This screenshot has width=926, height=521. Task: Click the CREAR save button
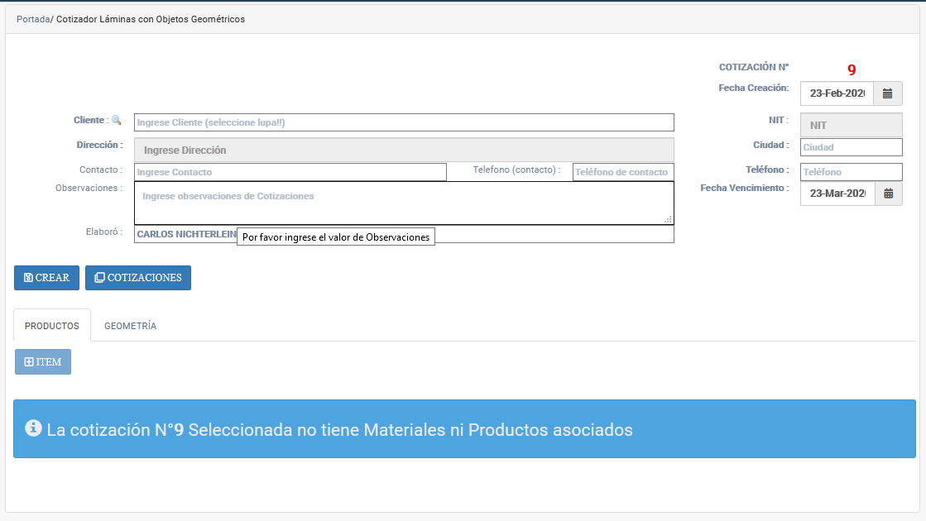click(46, 278)
